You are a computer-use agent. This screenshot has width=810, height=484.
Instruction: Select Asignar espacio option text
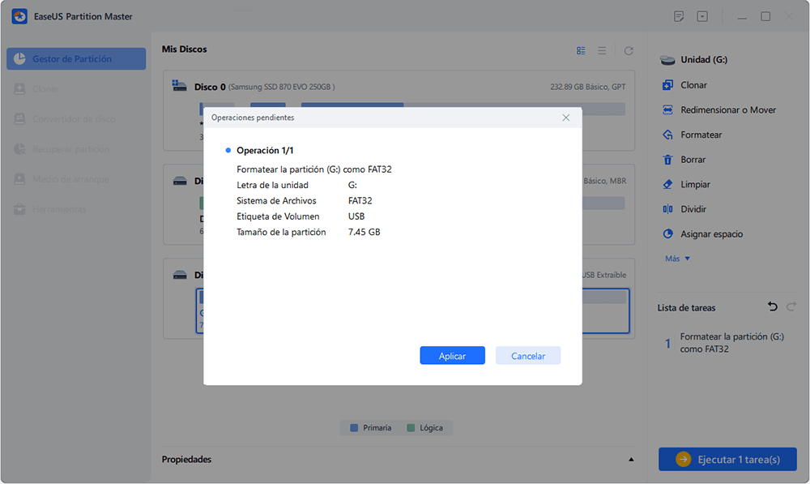pyautogui.click(x=711, y=233)
